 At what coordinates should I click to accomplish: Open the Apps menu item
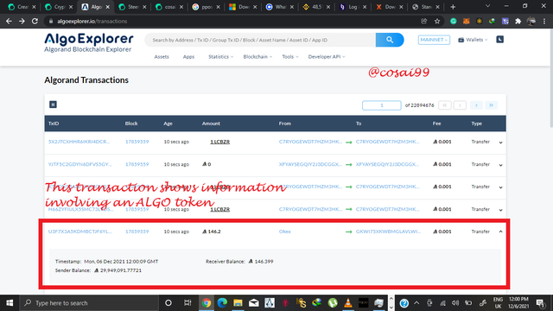coord(188,56)
